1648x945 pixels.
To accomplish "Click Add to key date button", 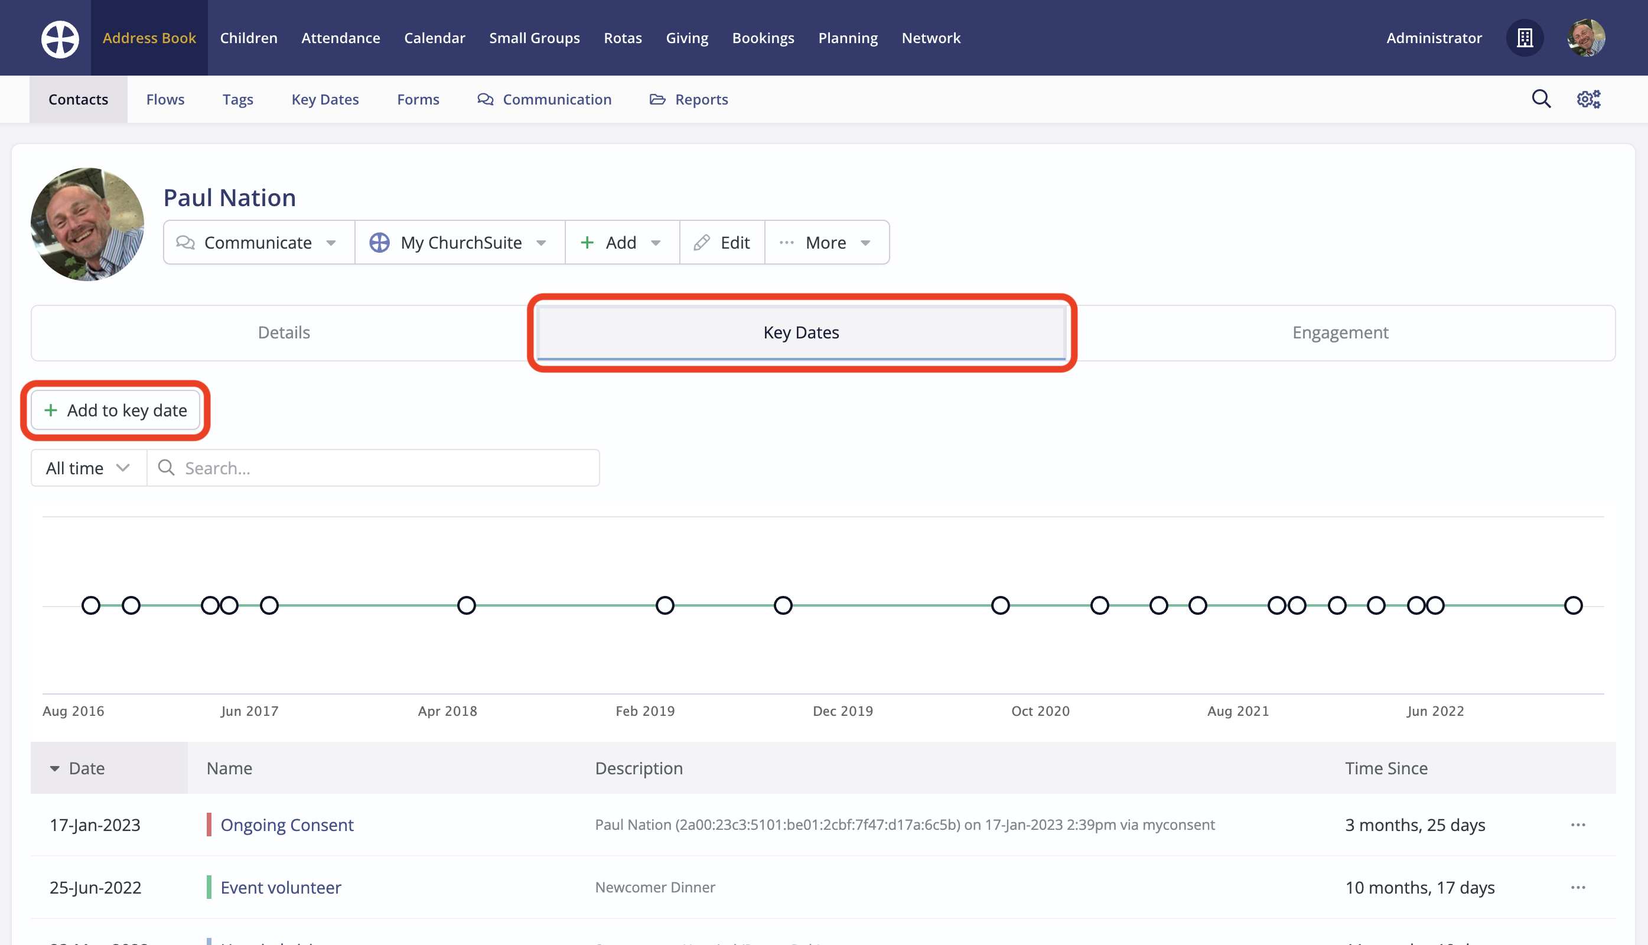I will pos(116,410).
